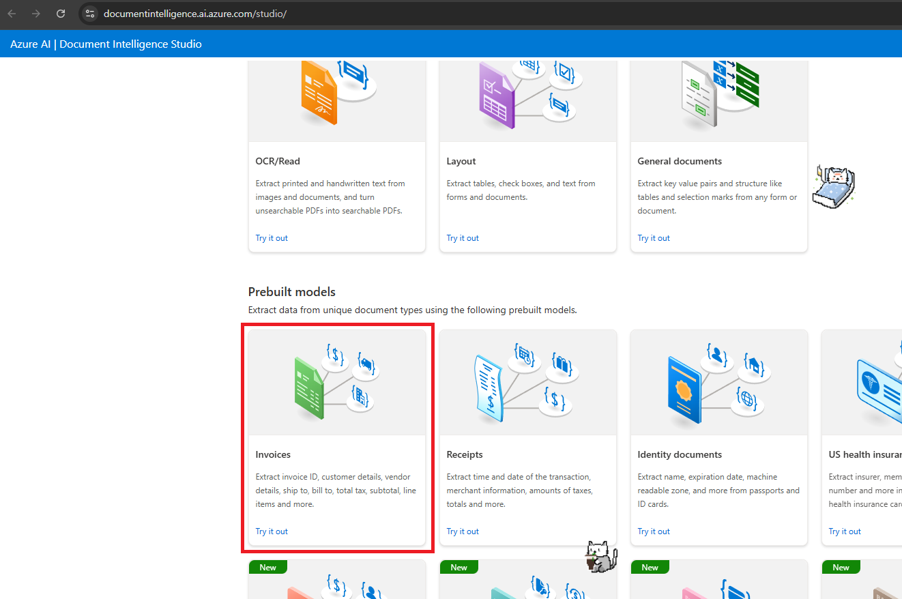Select the General documents card title
The width and height of the screenshot is (902, 599).
[x=680, y=162]
